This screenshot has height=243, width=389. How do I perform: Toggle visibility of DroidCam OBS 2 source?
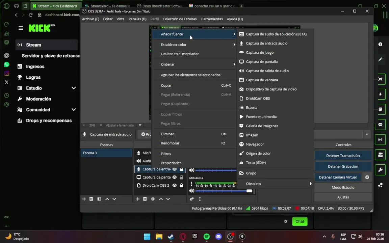pyautogui.click(x=175, y=186)
